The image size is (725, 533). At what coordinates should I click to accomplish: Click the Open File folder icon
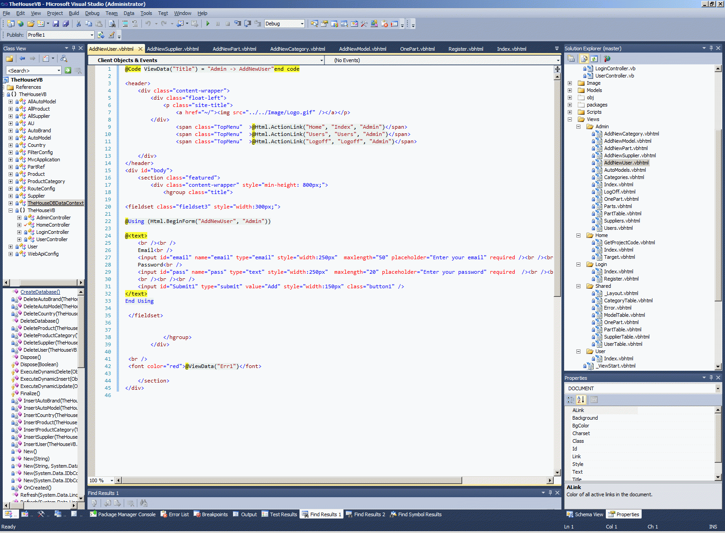coord(30,24)
